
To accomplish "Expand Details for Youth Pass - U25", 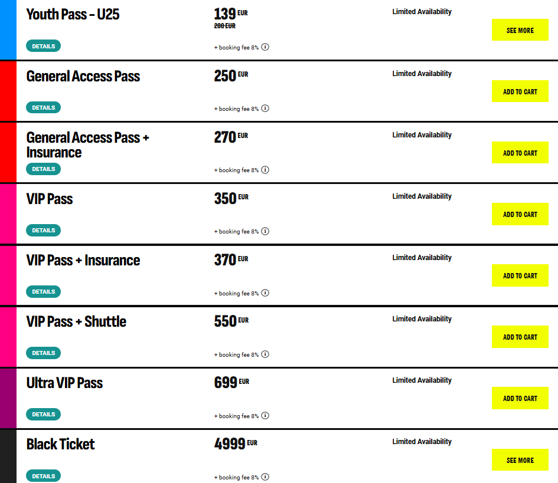I will click(x=44, y=46).
